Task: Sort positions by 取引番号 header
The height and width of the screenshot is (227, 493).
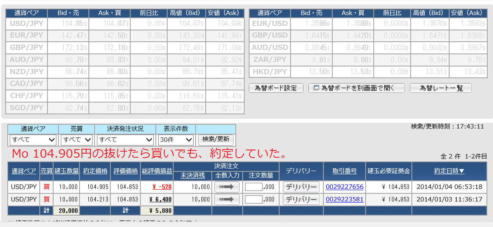Action: pos(344,171)
